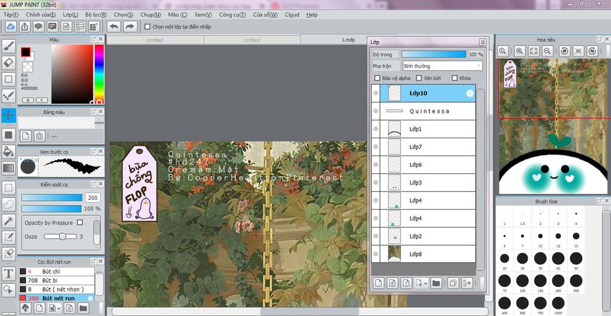Check Xén bớt option
611x316 pixels.
click(419, 78)
